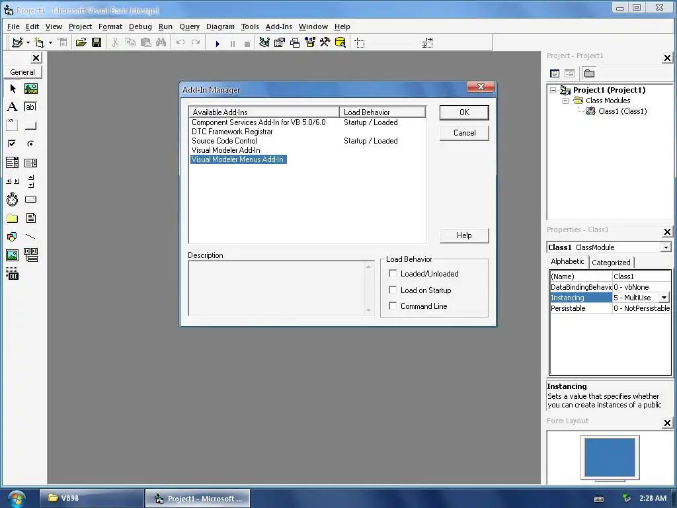The image size is (677, 508).
Task: Check the Loaded/Unloaded checkbox
Action: coord(393,273)
